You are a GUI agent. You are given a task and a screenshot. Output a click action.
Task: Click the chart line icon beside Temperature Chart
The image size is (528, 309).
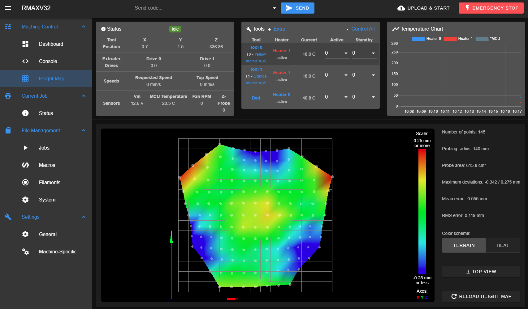coord(396,29)
